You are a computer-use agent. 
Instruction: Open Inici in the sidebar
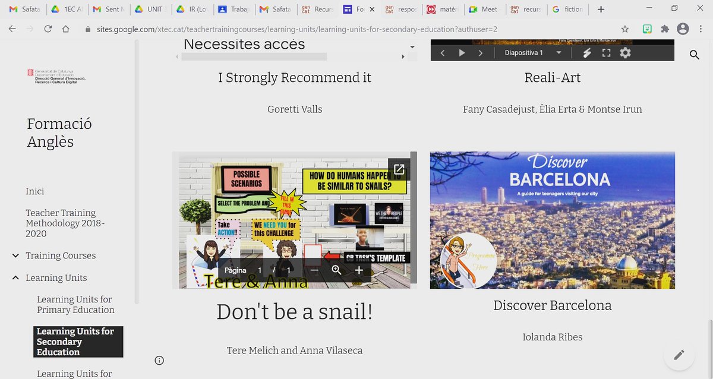pos(35,191)
